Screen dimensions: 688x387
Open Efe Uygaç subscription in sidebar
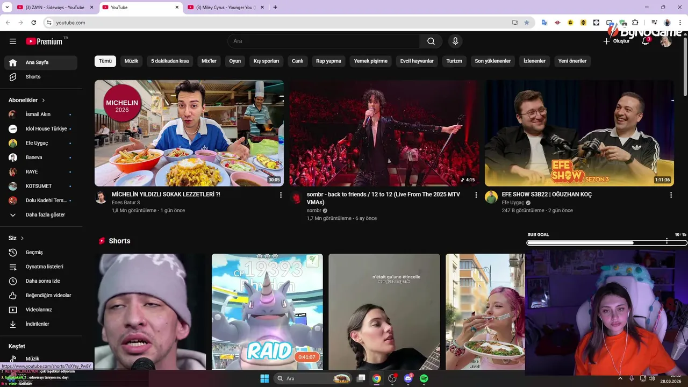coord(41,143)
